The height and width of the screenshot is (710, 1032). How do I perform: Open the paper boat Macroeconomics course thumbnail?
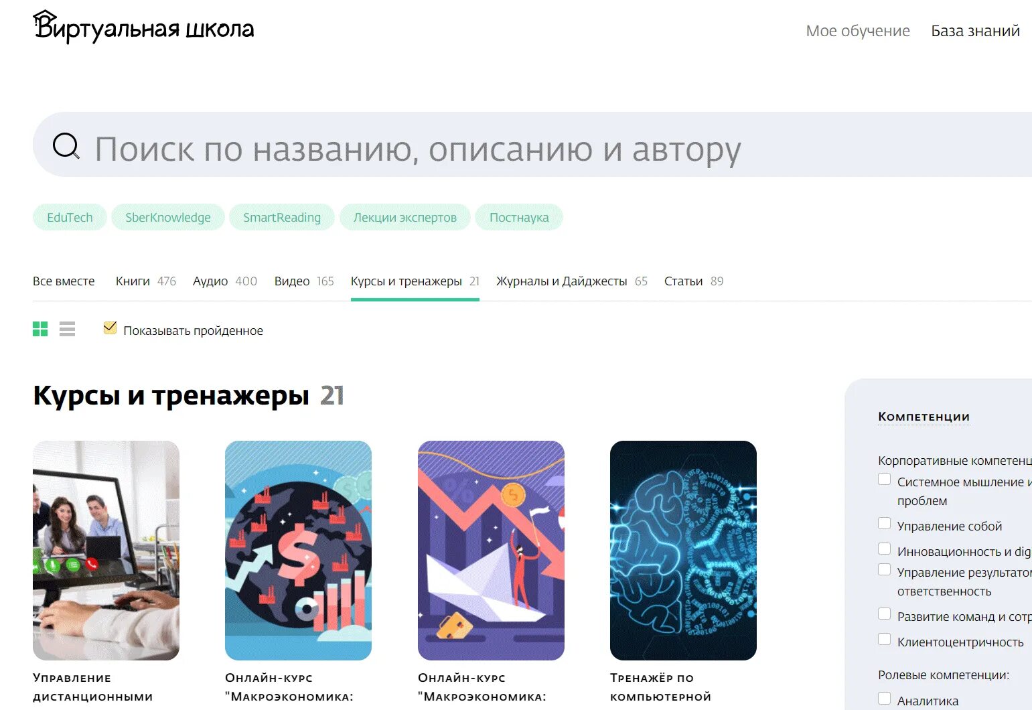(x=491, y=551)
